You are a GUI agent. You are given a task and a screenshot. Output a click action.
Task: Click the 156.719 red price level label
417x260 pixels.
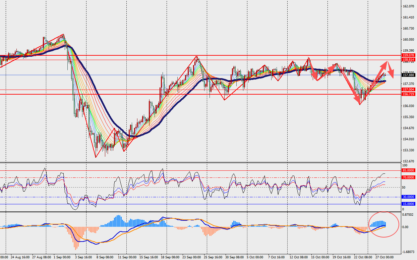click(x=408, y=94)
